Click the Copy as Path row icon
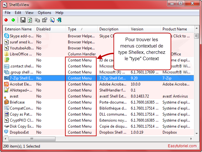Image resolution: width=202 pixels, height=152 pixels. pos(6,114)
